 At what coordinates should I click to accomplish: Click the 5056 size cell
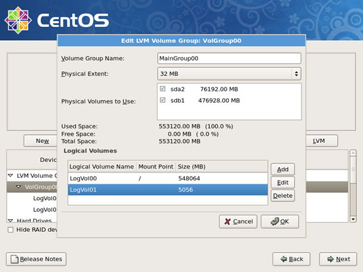pos(185,190)
